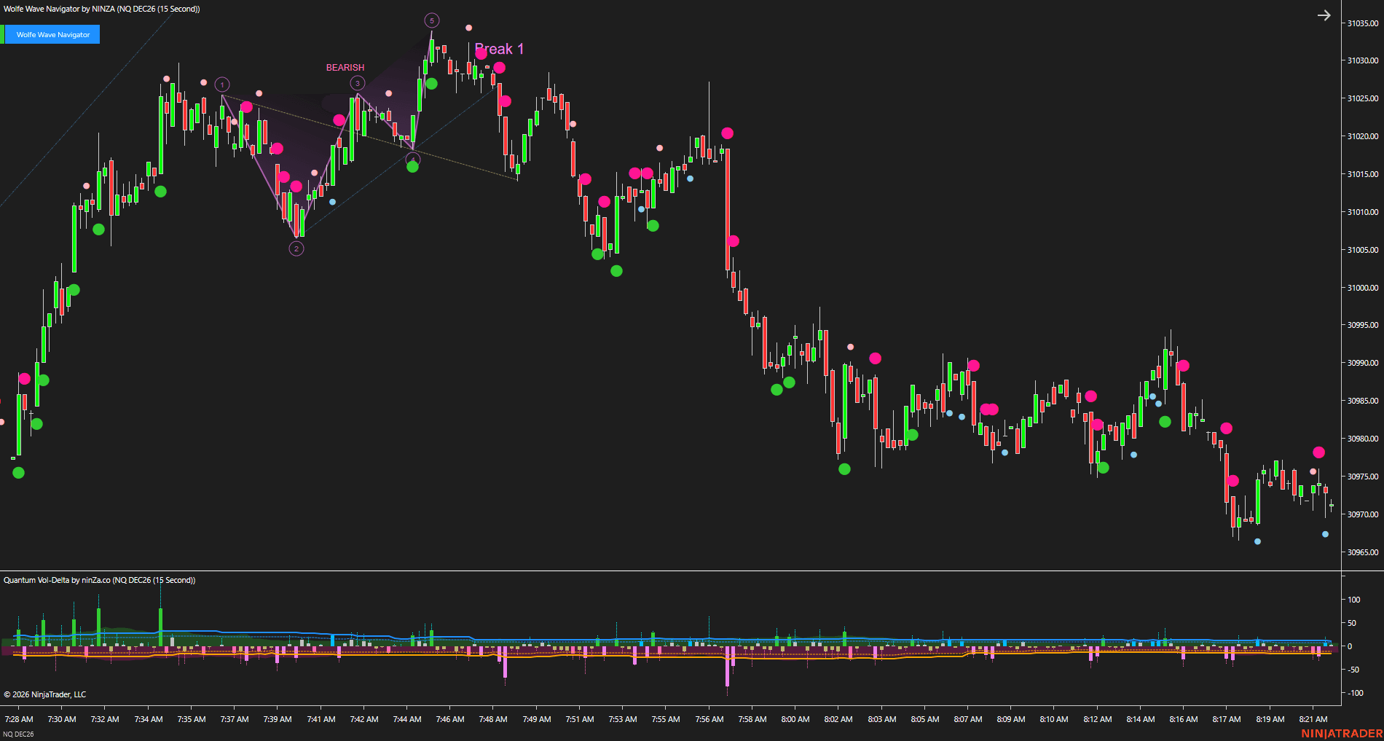
Task: Click the 31035.00 price axis label
Action: point(1362,23)
